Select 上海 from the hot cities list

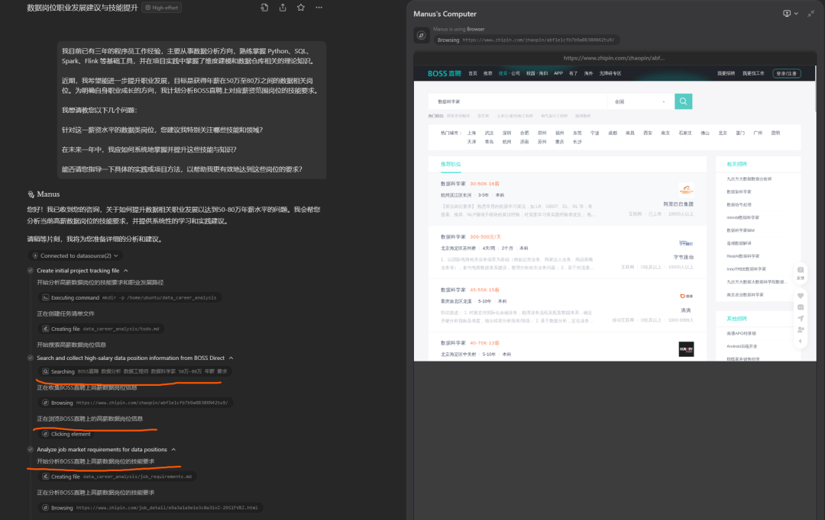click(x=471, y=133)
